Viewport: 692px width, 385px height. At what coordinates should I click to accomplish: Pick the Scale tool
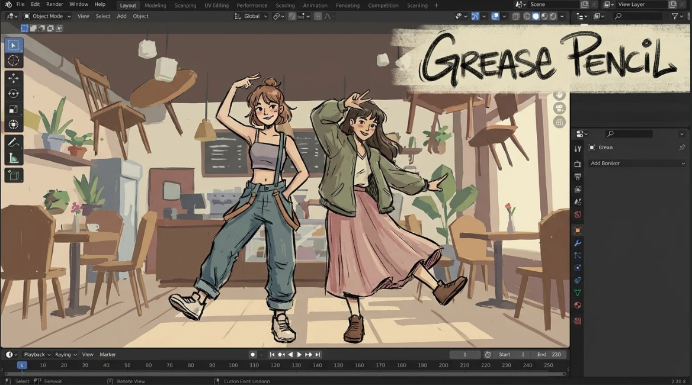[x=13, y=109]
